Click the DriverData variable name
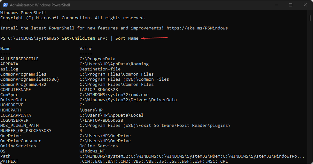This screenshot has height=164, width=313. (x=13, y=100)
